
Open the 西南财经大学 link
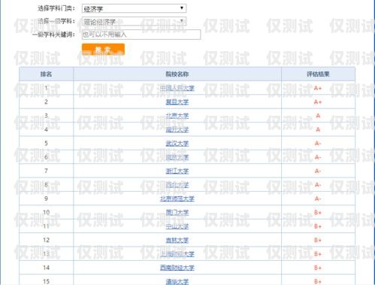177,268
